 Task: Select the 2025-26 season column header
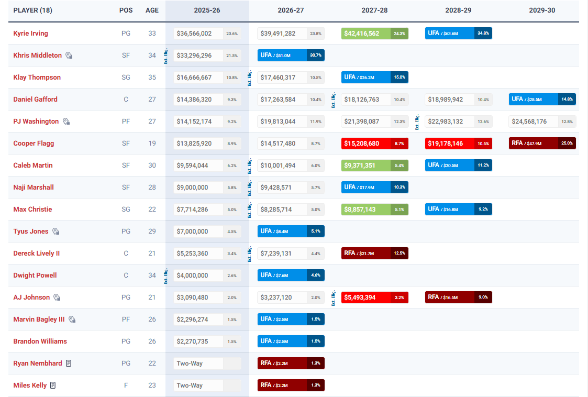click(207, 10)
